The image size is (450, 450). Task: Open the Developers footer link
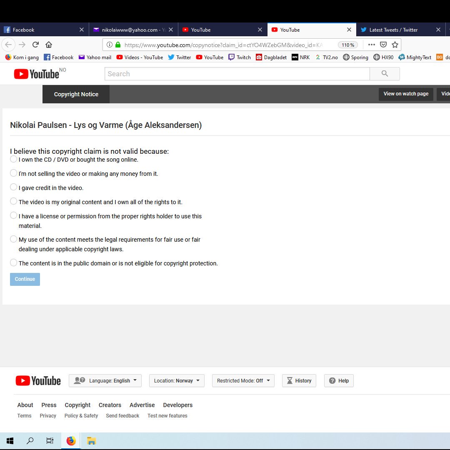tap(177, 405)
